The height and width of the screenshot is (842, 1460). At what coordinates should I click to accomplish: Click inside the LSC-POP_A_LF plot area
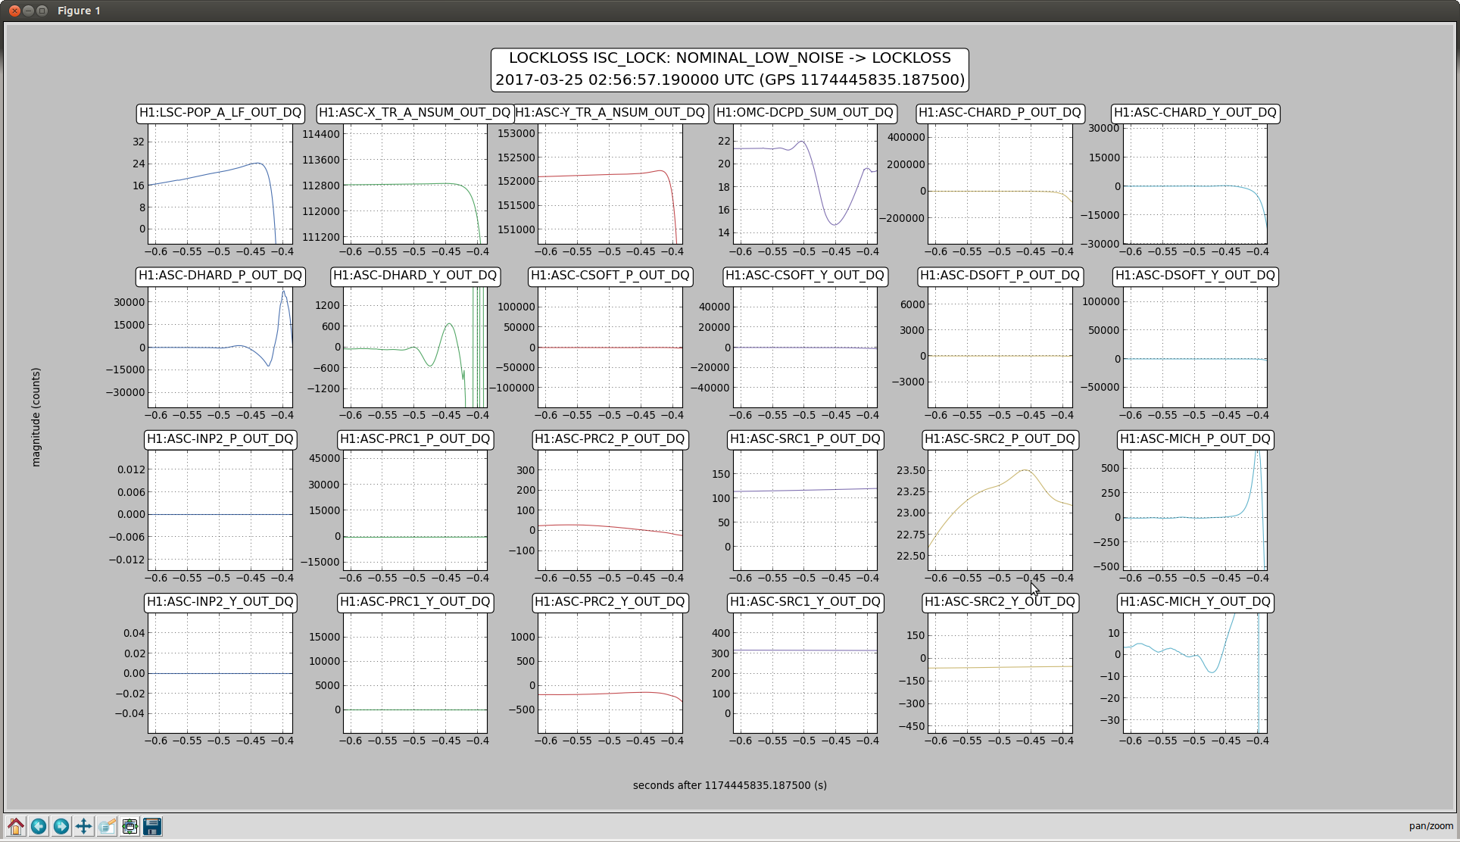(220, 184)
